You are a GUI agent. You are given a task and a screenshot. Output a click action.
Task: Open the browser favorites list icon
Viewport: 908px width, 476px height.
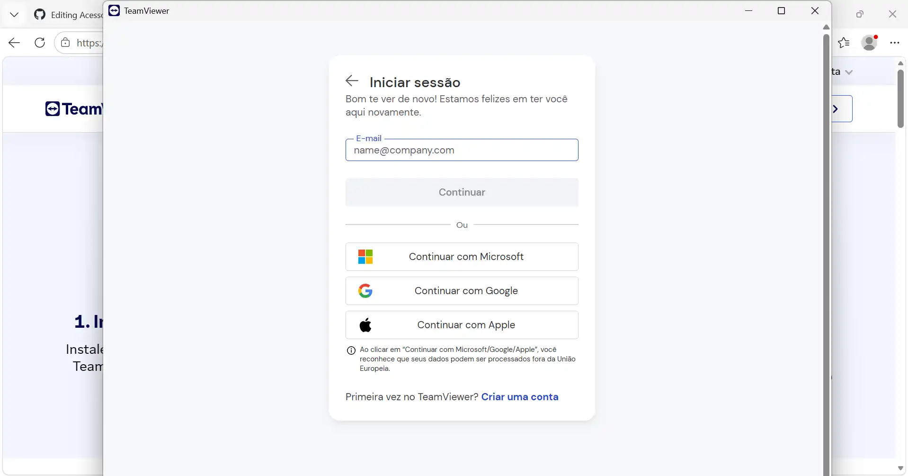pos(844,43)
